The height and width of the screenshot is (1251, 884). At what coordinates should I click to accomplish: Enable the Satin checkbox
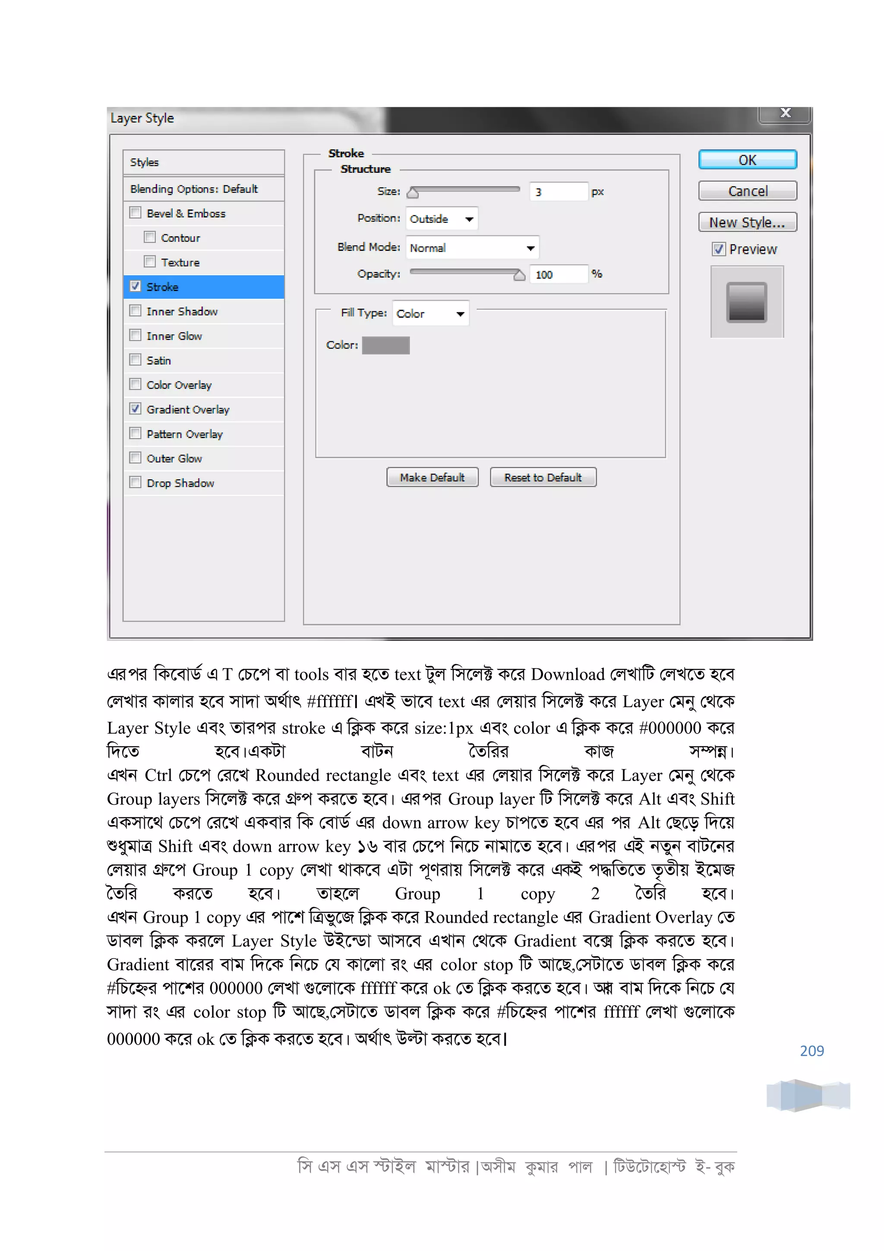[x=136, y=359]
